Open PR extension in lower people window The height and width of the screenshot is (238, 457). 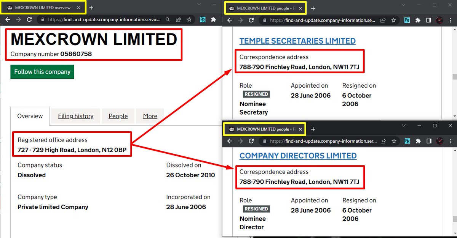pos(407,141)
